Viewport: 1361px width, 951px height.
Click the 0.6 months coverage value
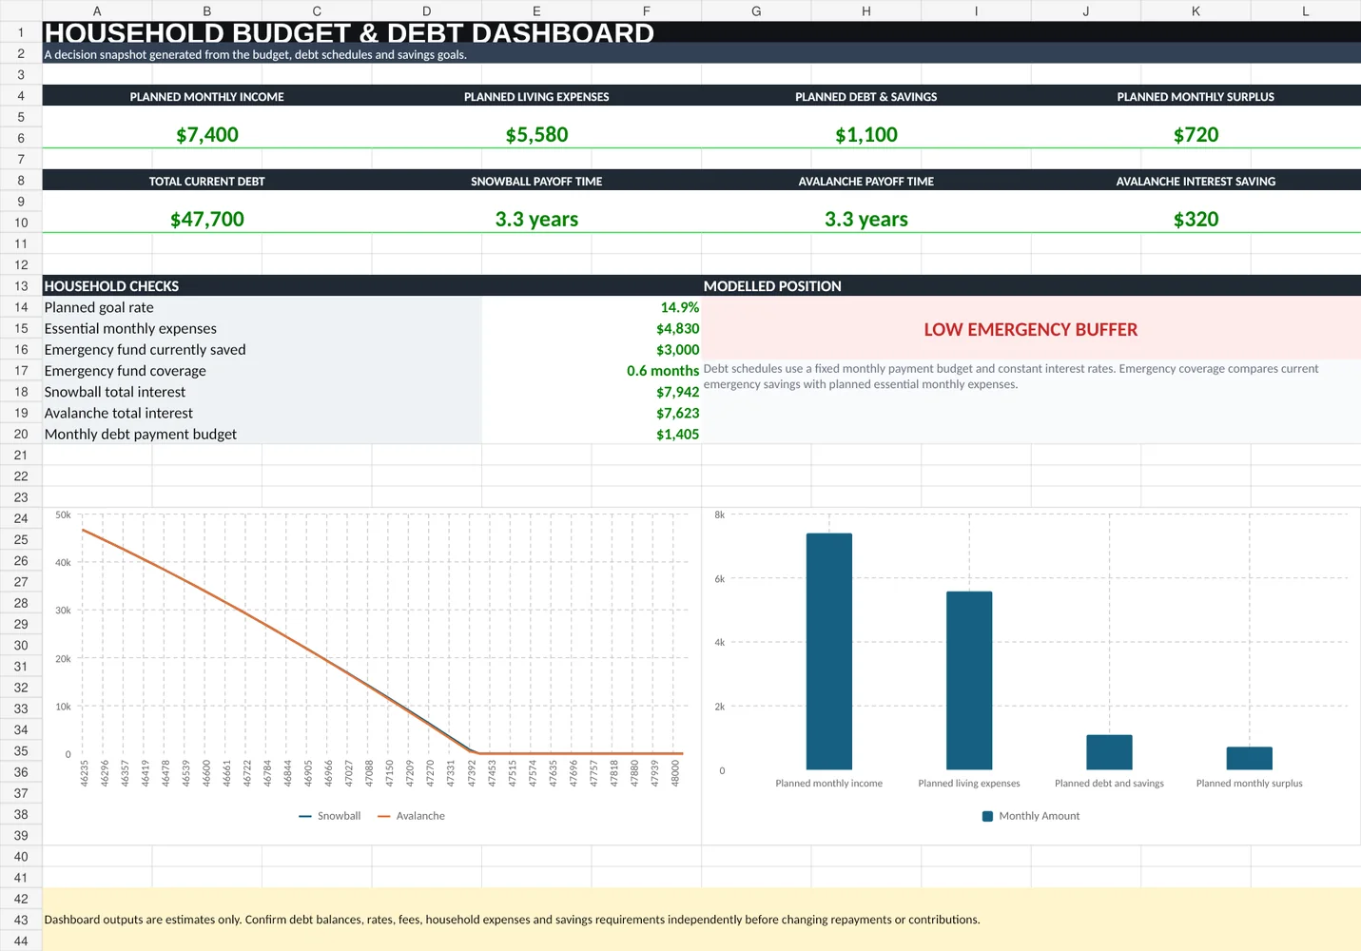[x=663, y=371]
